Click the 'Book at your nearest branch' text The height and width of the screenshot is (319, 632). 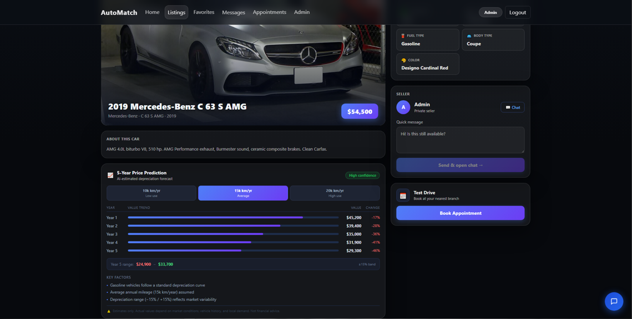click(436, 199)
